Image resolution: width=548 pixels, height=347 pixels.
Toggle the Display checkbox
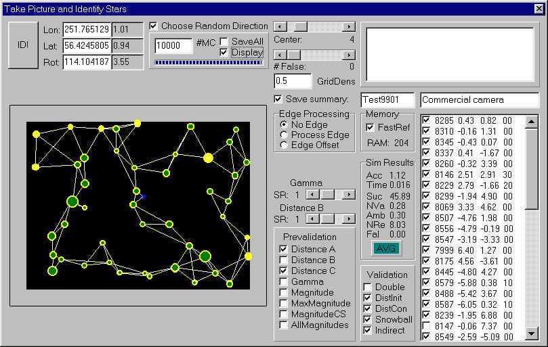(x=224, y=52)
